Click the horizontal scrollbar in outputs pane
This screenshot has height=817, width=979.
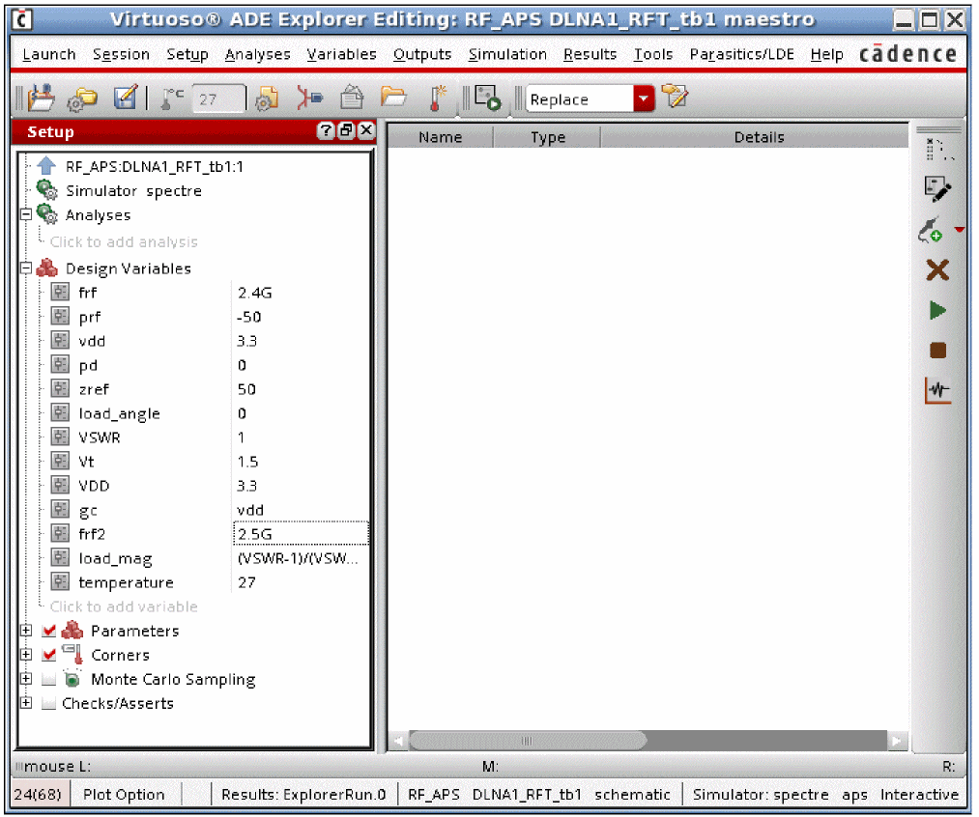pos(527,741)
